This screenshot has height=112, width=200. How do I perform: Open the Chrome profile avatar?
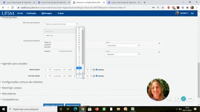coord(192,7)
